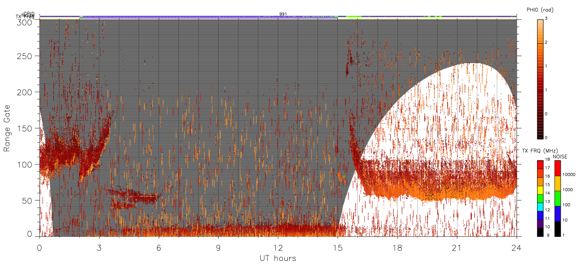
Task: Select Range Gate tick label '300'
Action: point(25,22)
